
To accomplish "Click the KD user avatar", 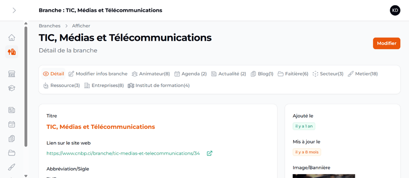I will (x=395, y=10).
